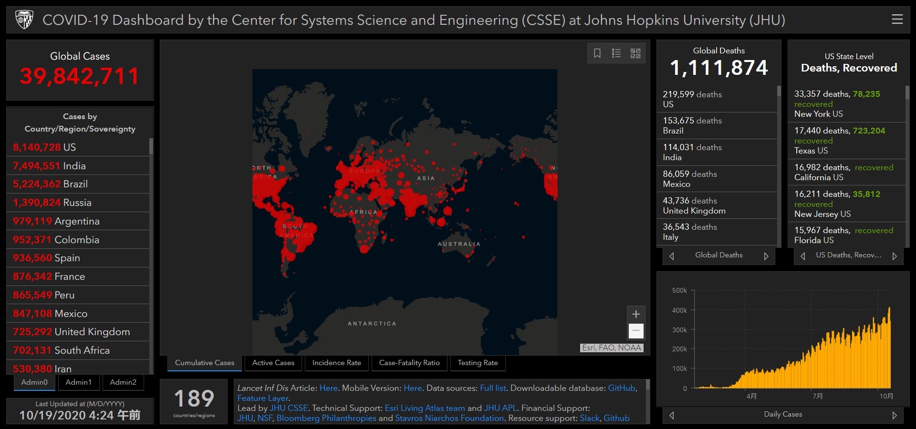Switch to Incidence Rate map tab
The width and height of the screenshot is (916, 429).
337,363
